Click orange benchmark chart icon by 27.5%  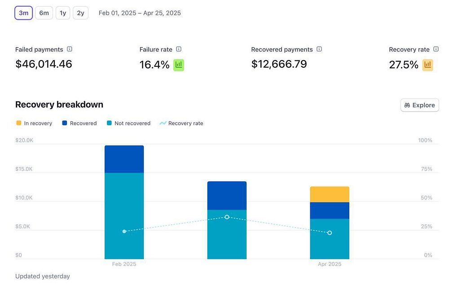point(427,65)
